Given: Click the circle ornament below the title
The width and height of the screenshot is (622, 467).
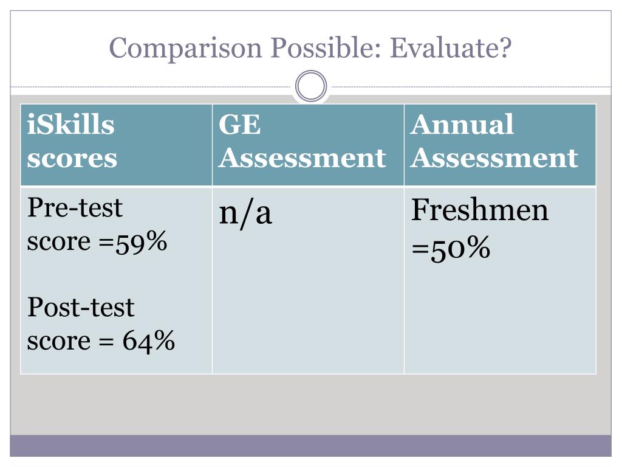Looking at the screenshot, I should [x=311, y=86].
